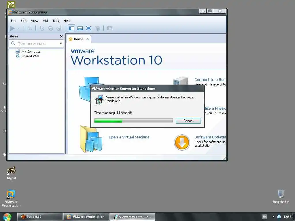Click the Open a Virtual Machine folder icon

(x=91, y=139)
